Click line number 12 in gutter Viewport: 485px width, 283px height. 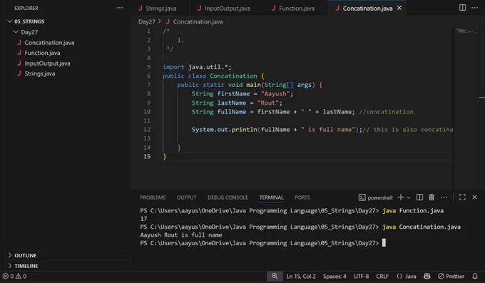[147, 130]
